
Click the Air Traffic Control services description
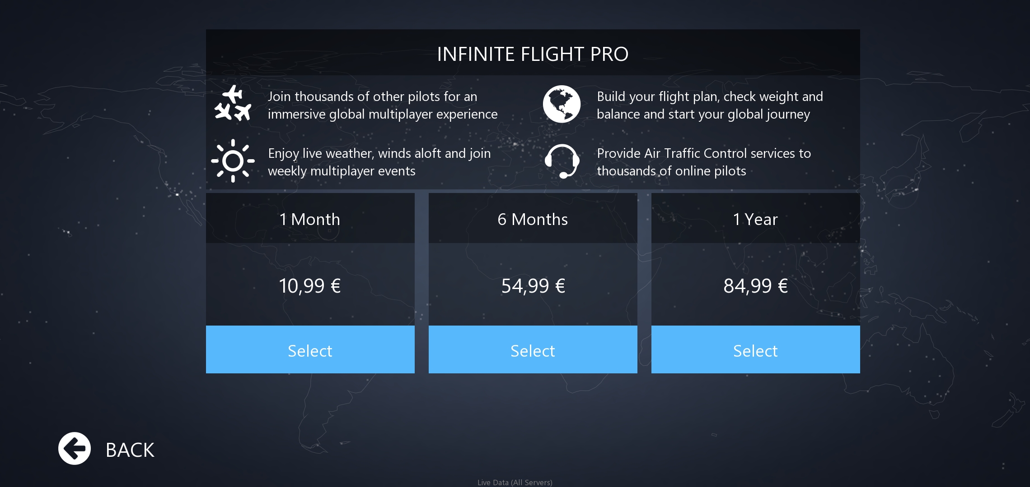[x=703, y=162]
